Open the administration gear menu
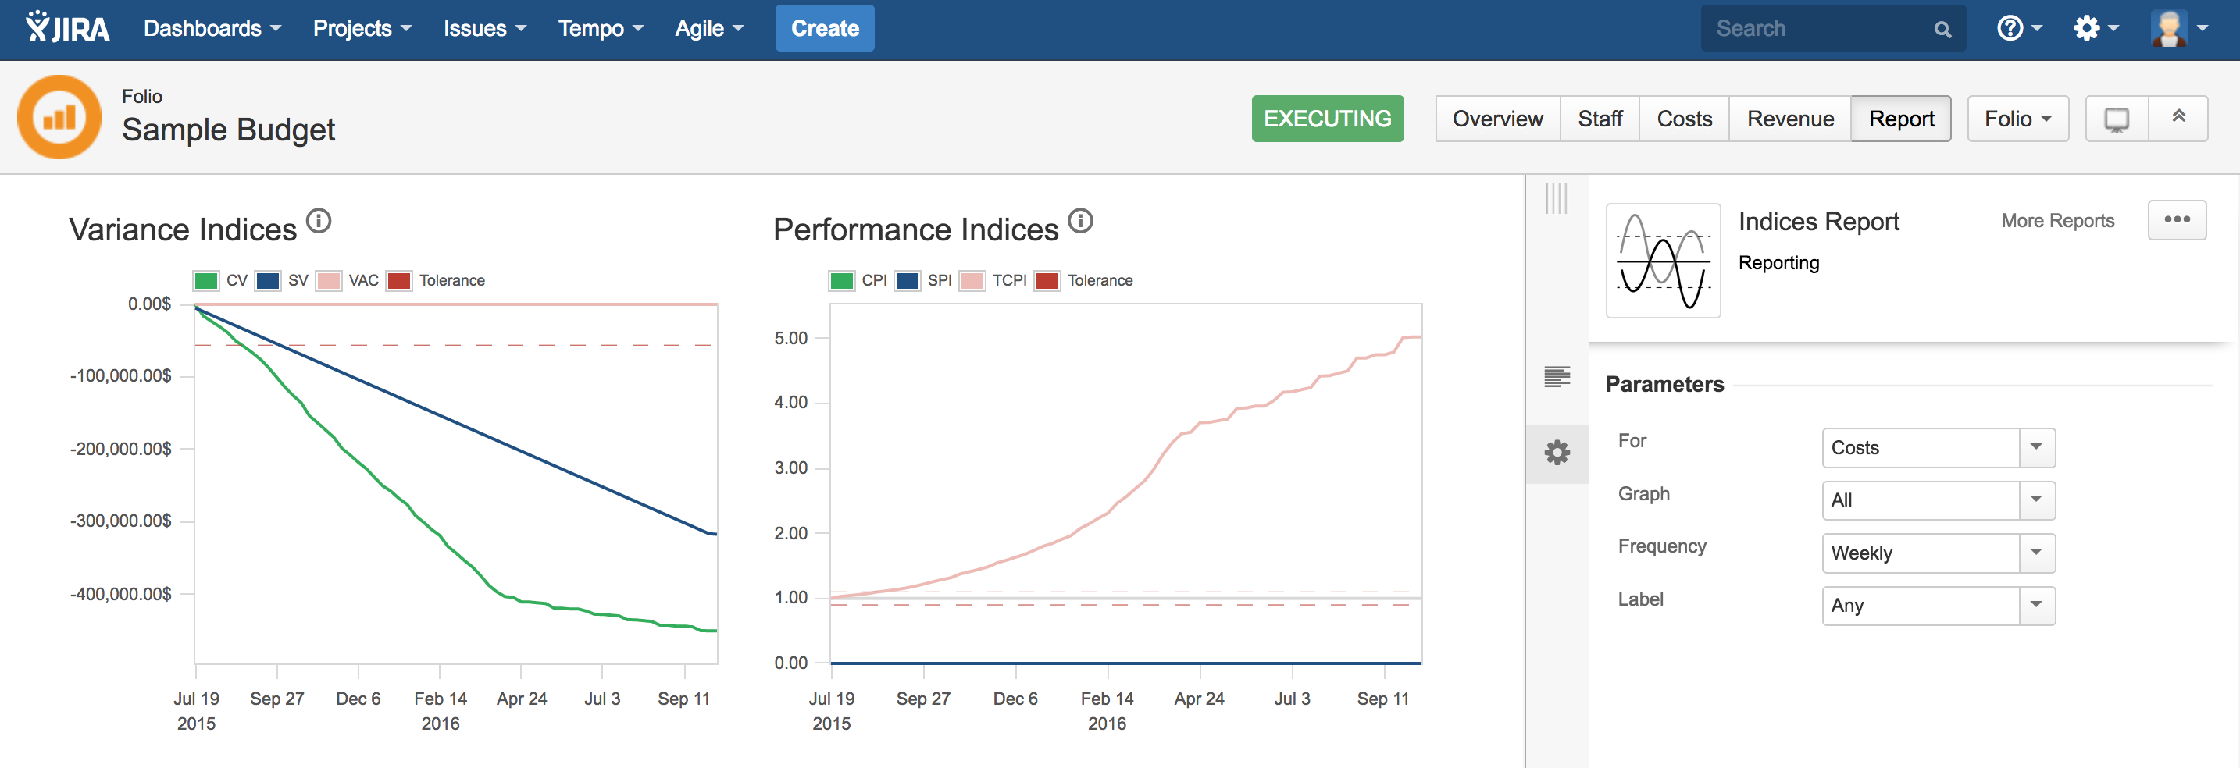This screenshot has height=768, width=2240. pyautogui.click(x=2094, y=29)
